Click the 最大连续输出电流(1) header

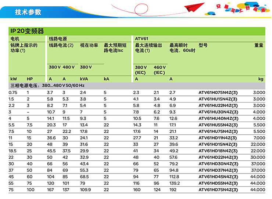(x=148, y=48)
